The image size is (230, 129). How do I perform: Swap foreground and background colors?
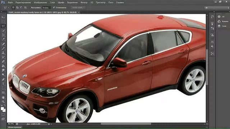5,105
